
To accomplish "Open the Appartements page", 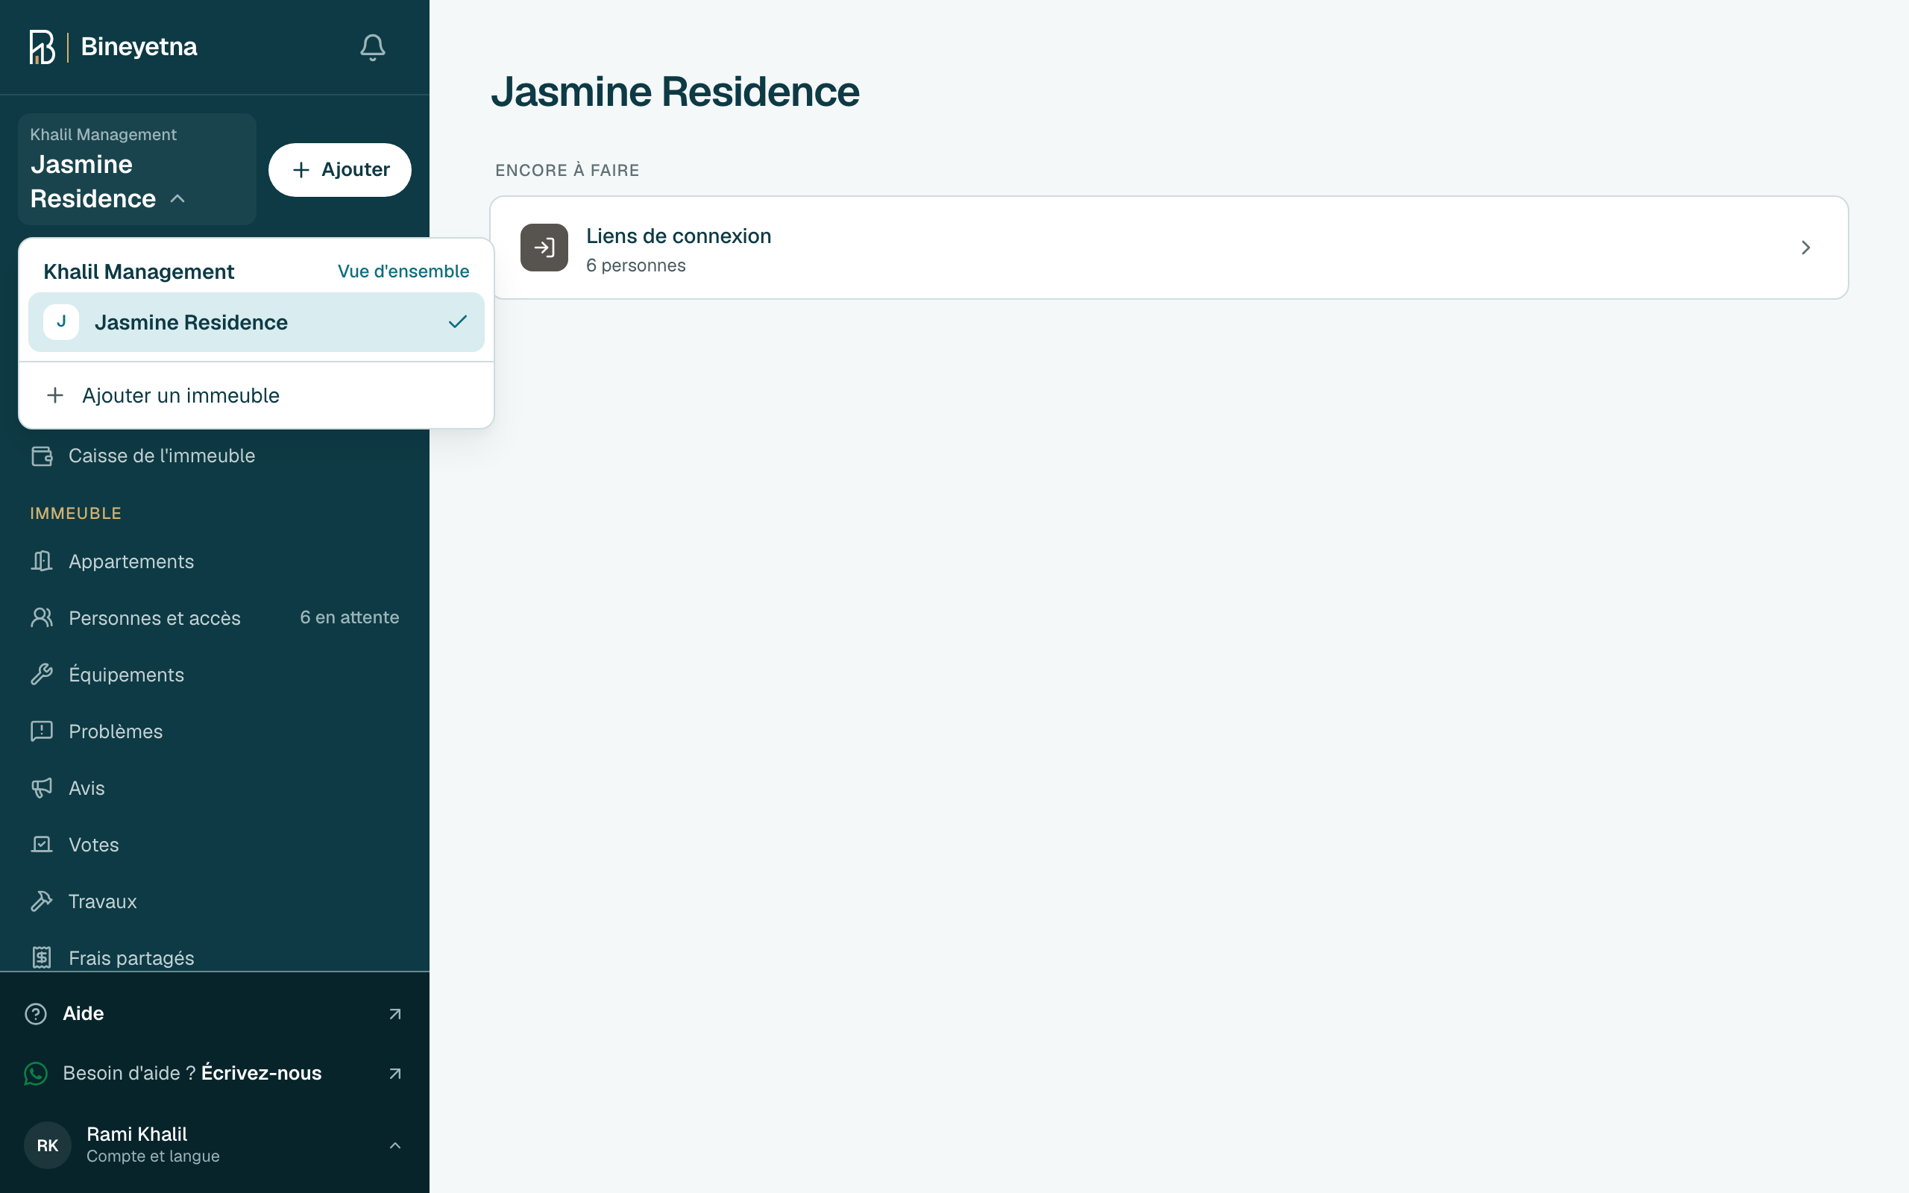I will (x=215, y=561).
